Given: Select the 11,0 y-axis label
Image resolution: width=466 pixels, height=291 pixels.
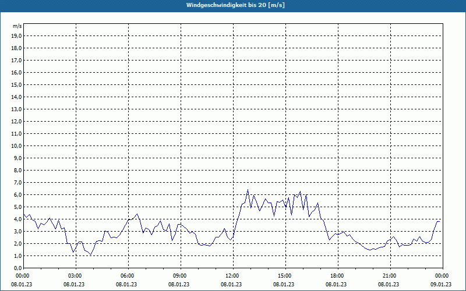Looking at the screenshot, I should [x=17, y=134].
